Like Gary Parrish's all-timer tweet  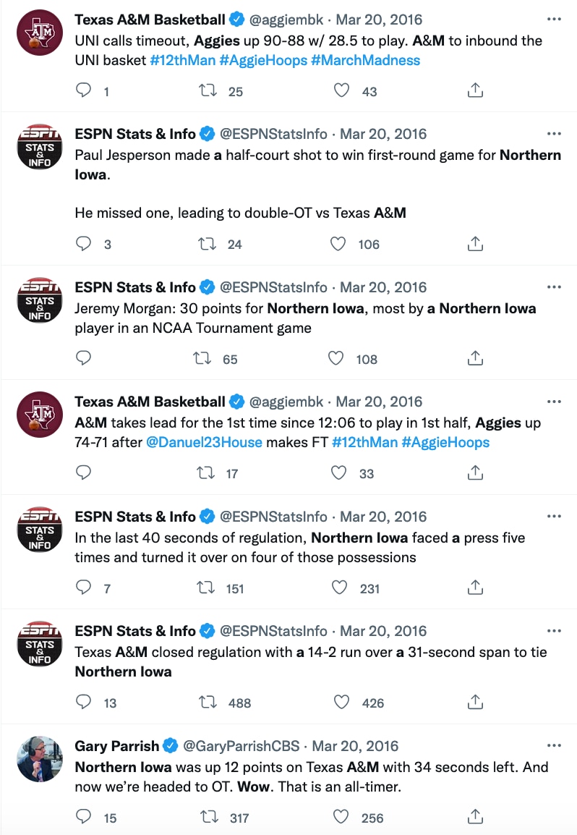coord(341,818)
